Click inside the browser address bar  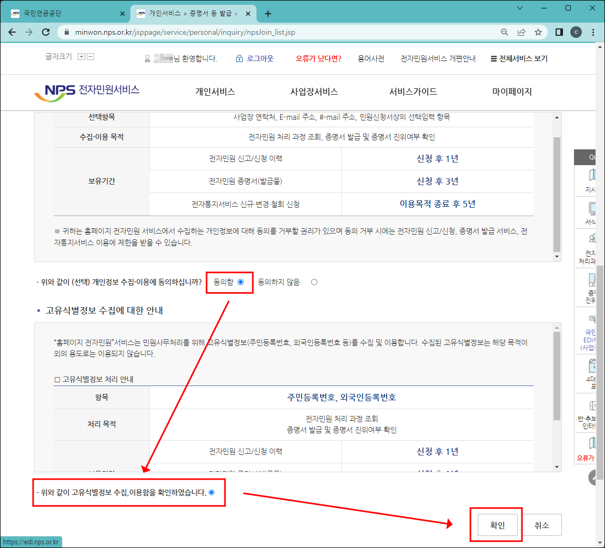(x=210, y=32)
